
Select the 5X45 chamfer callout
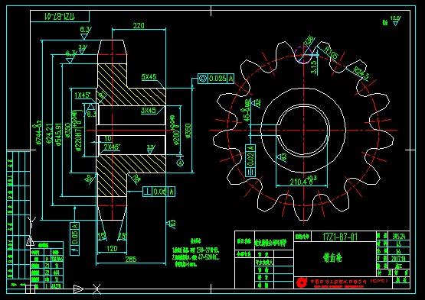pyautogui.click(x=149, y=77)
